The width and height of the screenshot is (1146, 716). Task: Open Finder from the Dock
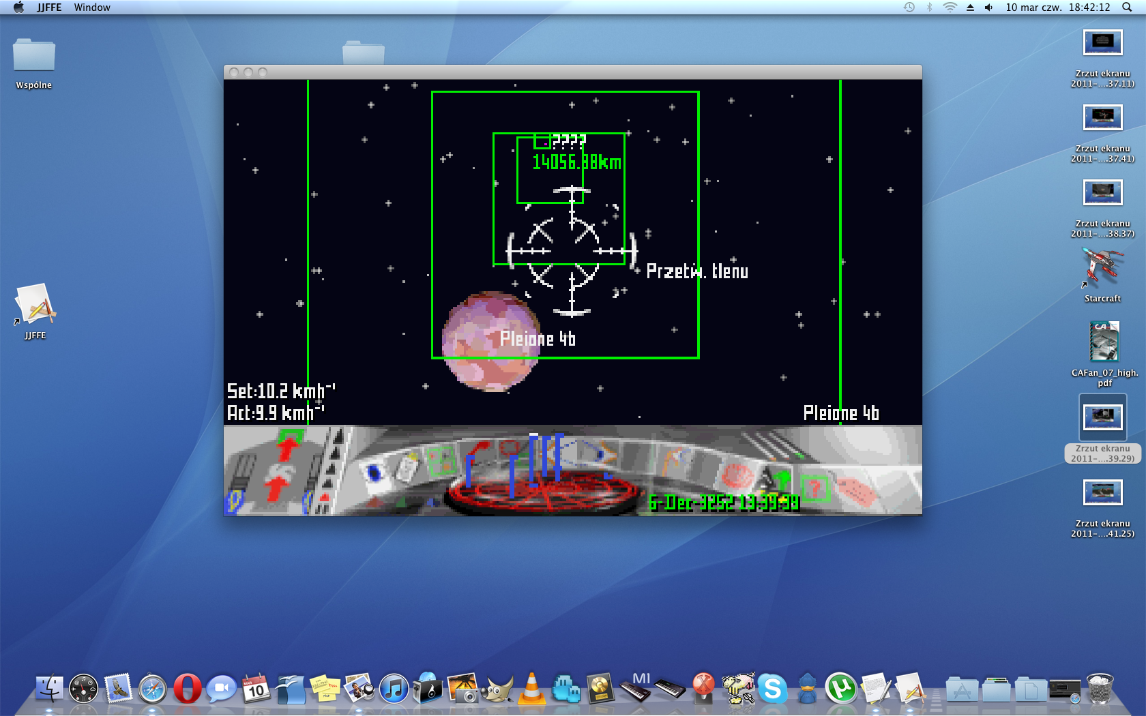pyautogui.click(x=49, y=689)
